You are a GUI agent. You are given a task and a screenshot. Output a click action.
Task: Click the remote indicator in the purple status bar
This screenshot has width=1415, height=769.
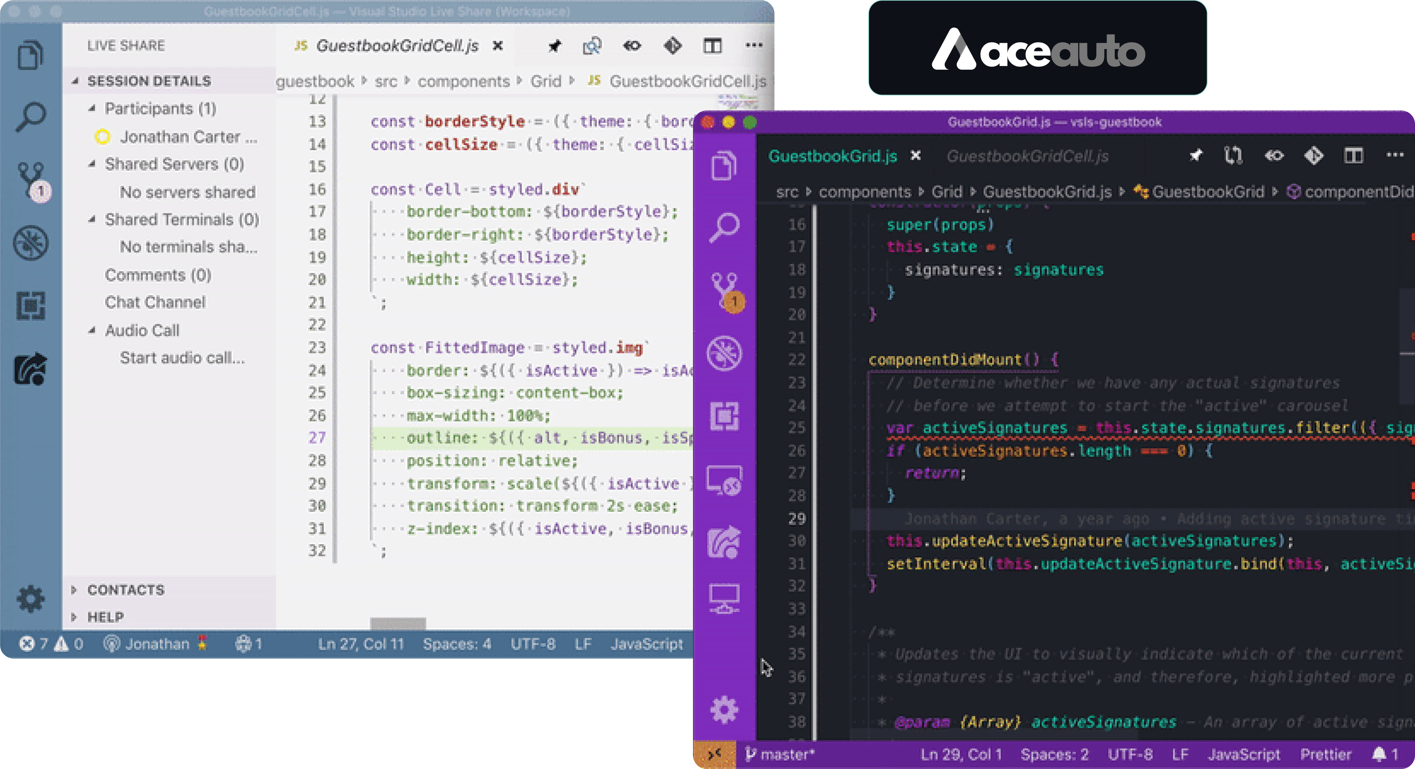pyautogui.click(x=715, y=754)
